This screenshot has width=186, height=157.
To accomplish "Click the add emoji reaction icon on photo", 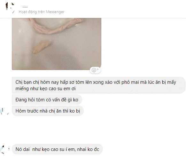I will point(95,70).
